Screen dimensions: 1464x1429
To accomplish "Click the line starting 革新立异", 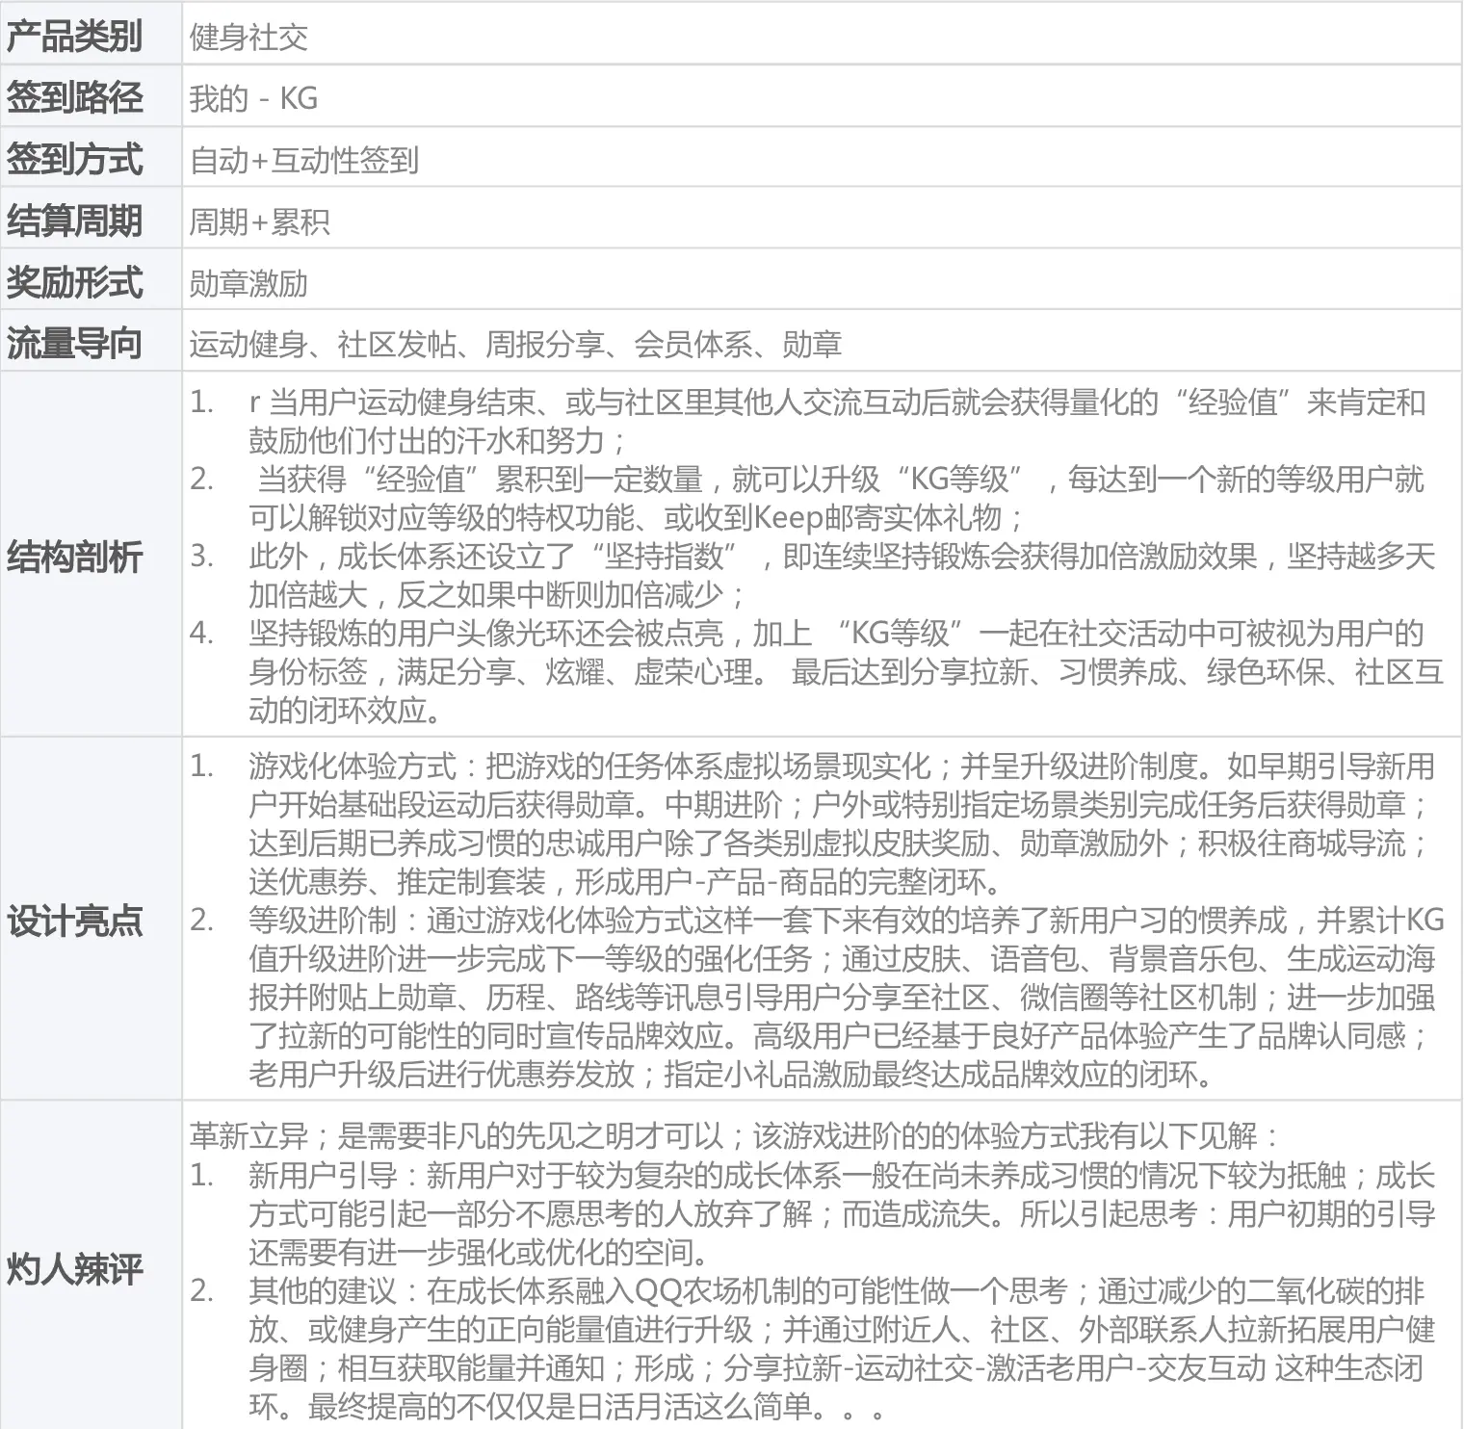I will click(735, 1137).
